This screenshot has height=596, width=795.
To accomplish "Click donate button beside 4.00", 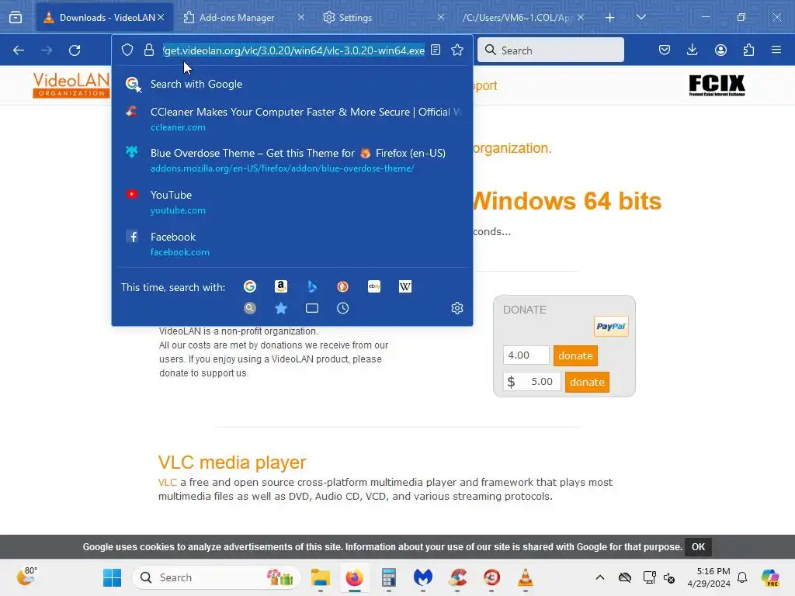I will click(575, 355).
